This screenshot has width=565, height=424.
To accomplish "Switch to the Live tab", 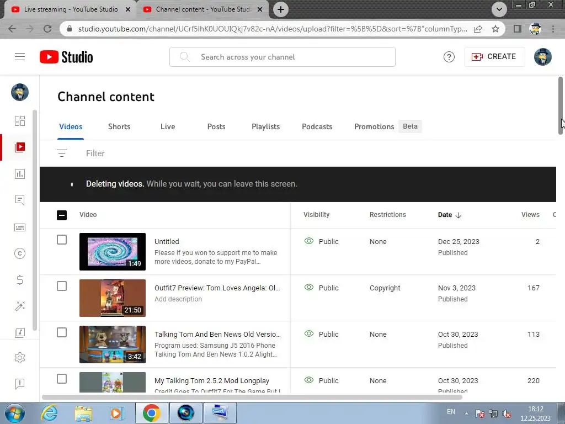I will pyautogui.click(x=168, y=126).
